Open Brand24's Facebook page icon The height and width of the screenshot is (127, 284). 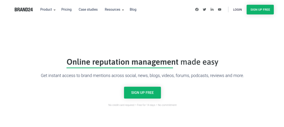[197, 10]
